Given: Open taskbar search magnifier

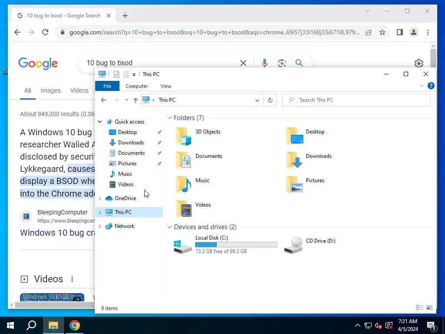Looking at the screenshot, I should tap(31, 325).
